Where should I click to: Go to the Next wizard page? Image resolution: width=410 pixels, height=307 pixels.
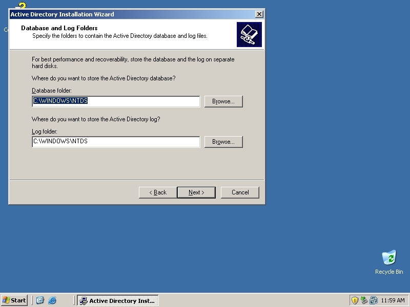point(196,192)
